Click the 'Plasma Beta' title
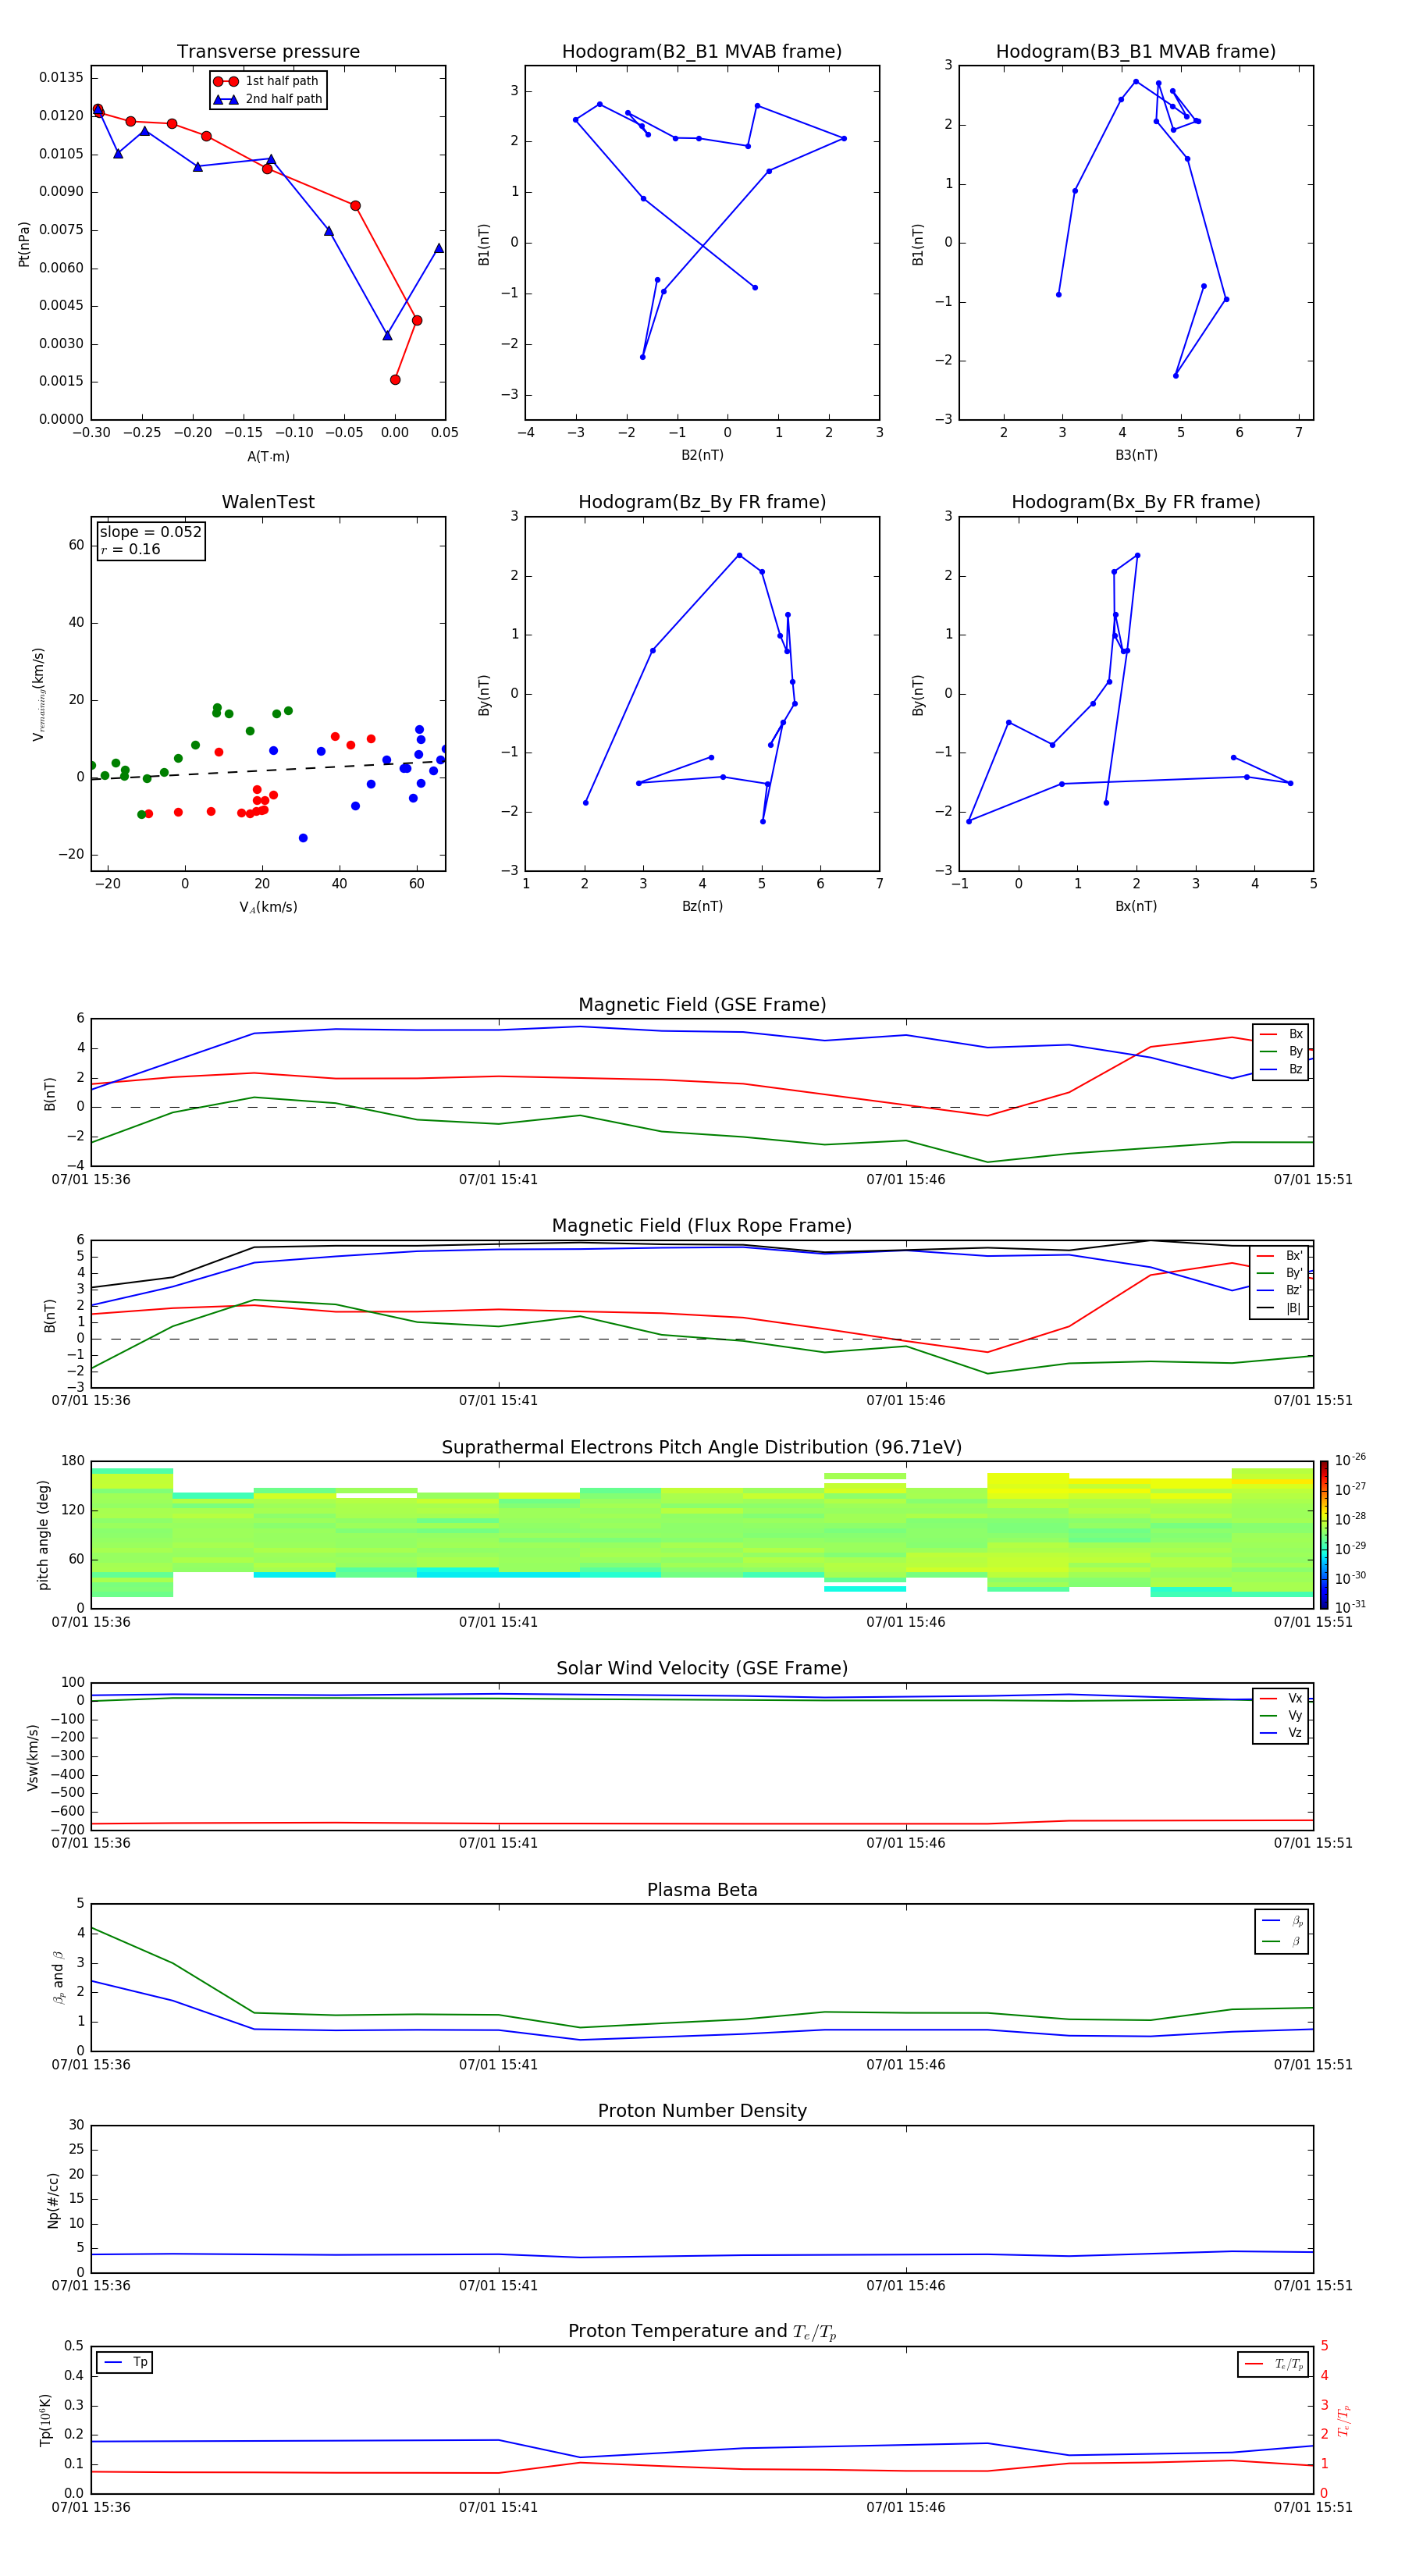This screenshot has width=1405, height=2576. (x=702, y=1890)
